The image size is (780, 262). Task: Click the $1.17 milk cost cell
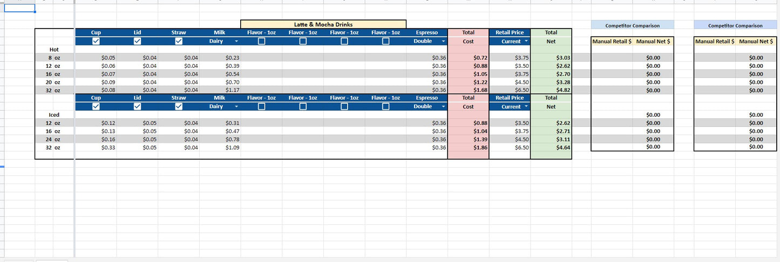pos(220,90)
